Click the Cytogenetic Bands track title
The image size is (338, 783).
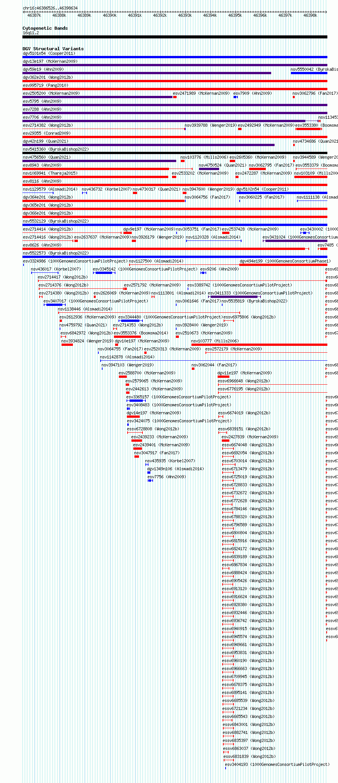(x=45, y=28)
